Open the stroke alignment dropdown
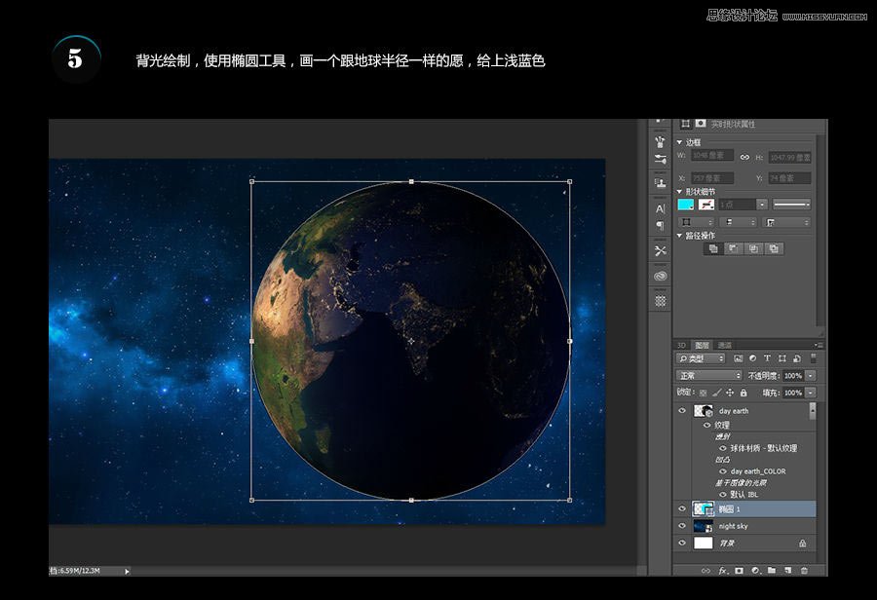Screen dimensions: 877x600 (696, 222)
